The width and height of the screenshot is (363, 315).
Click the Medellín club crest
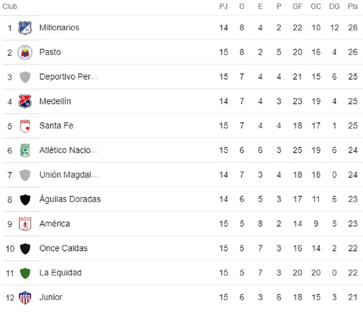(25, 101)
